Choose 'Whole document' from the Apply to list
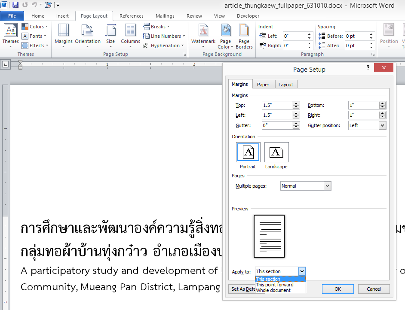Image resolution: width=405 pixels, height=310 pixels. tap(273, 291)
